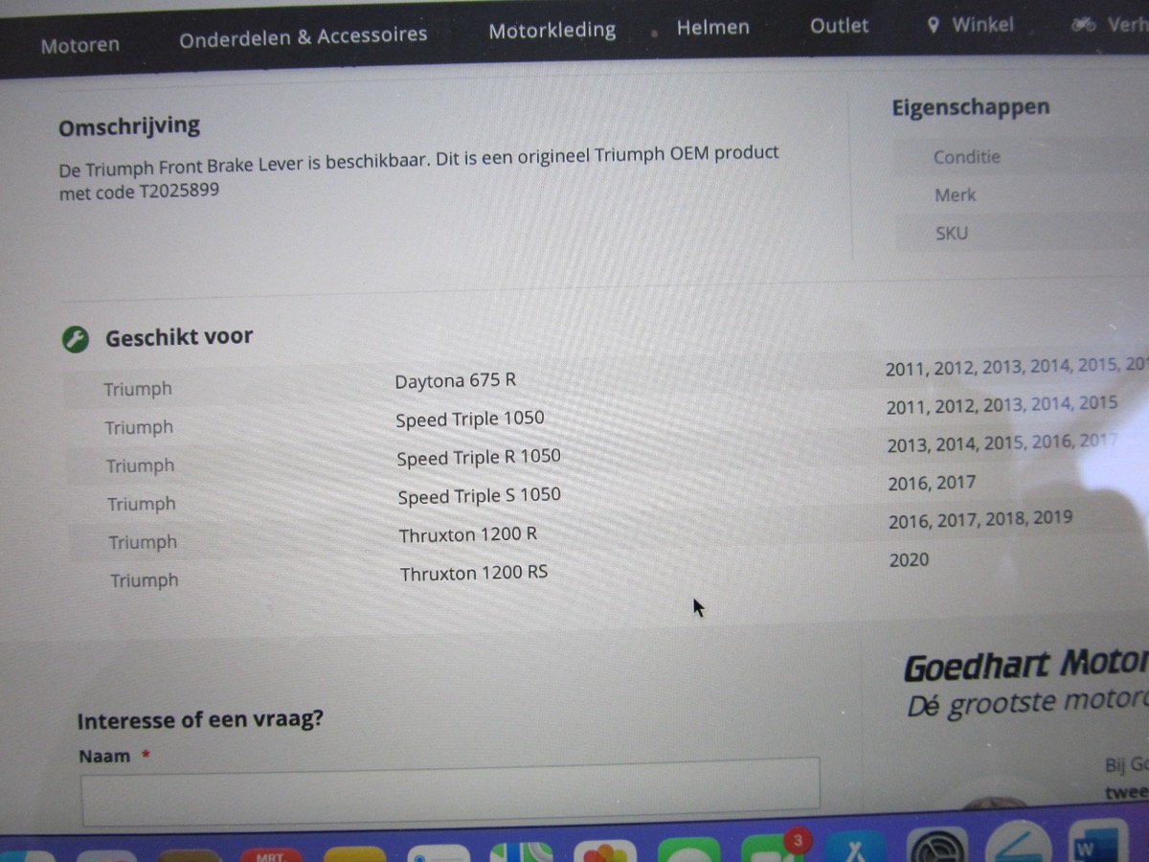This screenshot has height=862, width=1149.
Task: Click the years cell for Daytona 675 R
Action: (1016, 367)
